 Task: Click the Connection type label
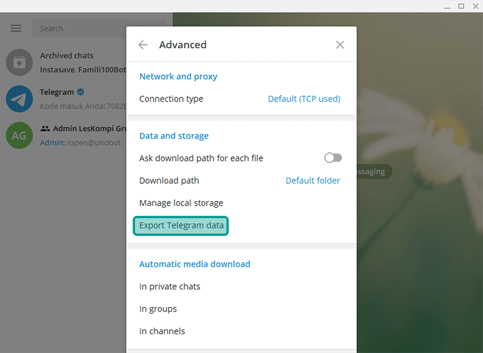point(171,99)
